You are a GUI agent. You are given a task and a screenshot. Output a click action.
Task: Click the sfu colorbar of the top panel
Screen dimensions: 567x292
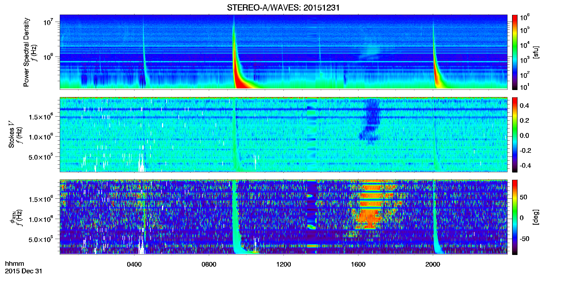tap(515, 52)
